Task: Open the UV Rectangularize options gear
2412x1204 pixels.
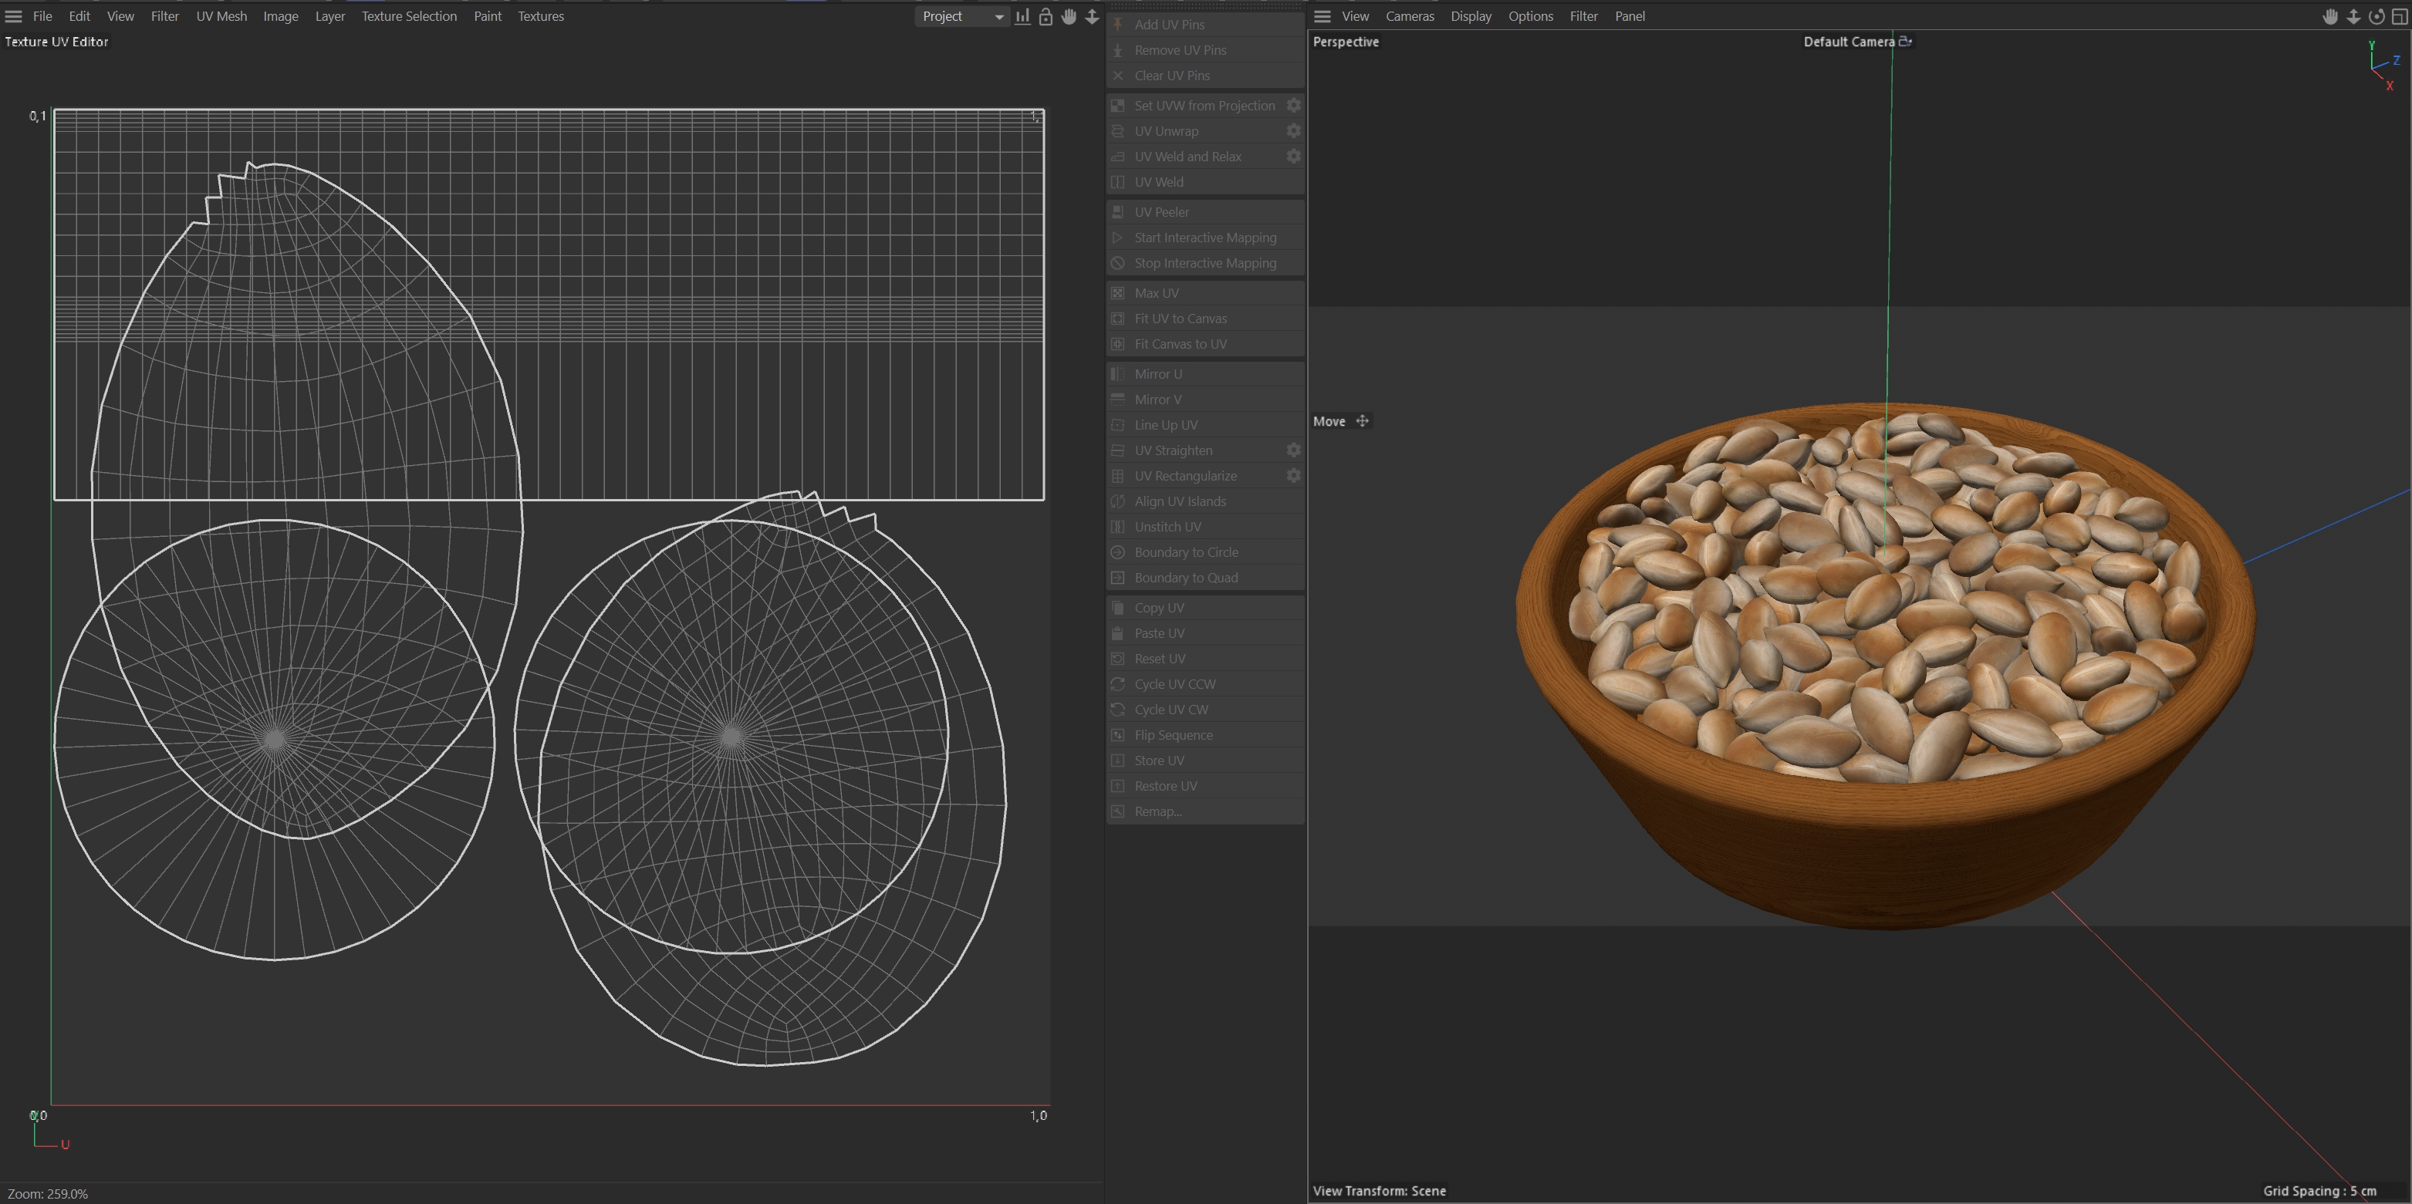Action: (1293, 476)
